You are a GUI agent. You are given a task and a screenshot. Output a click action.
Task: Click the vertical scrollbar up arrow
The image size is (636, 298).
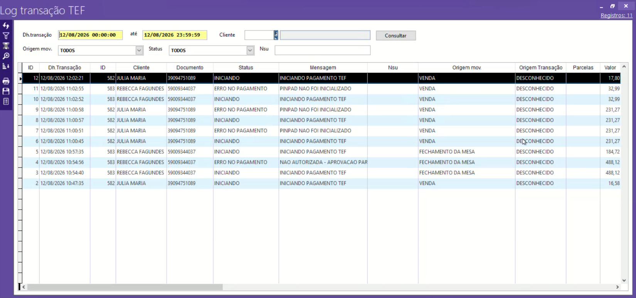[x=624, y=67]
